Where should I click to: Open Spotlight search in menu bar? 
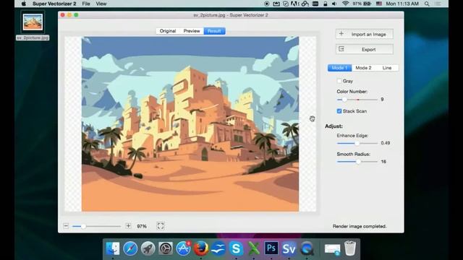(x=427, y=4)
